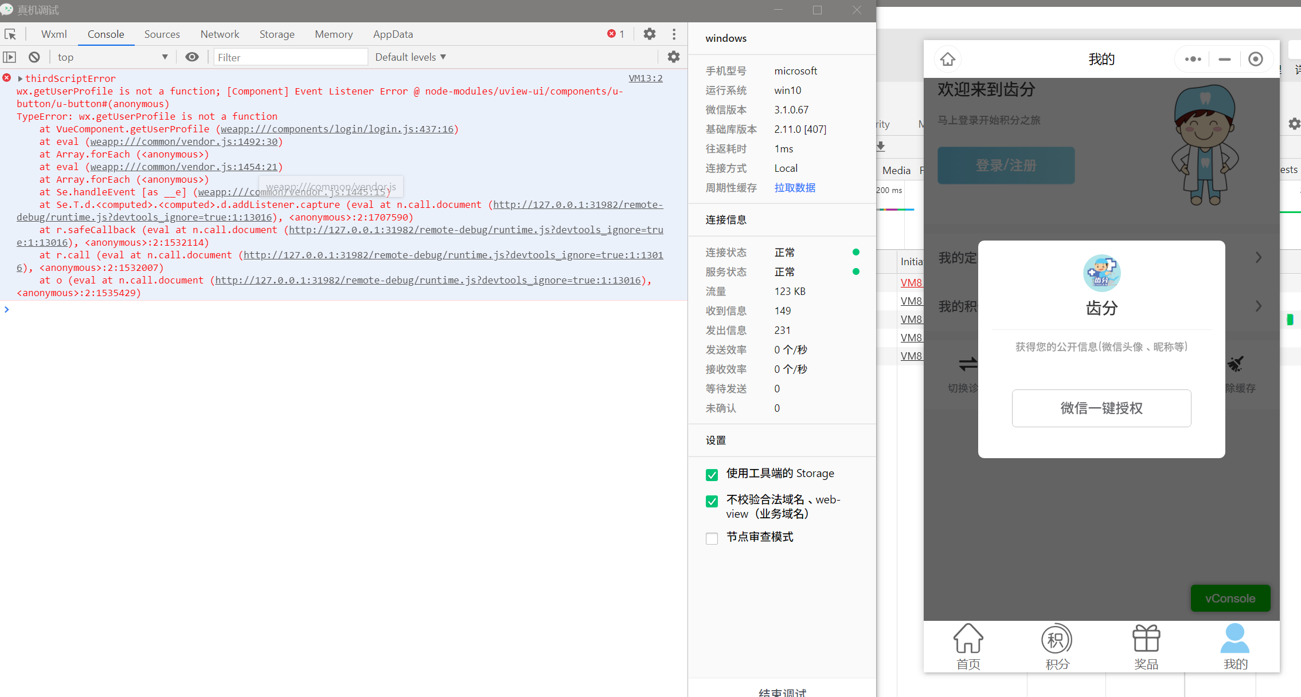Uncheck 使用工具端的 Storage checkbox

click(x=712, y=475)
